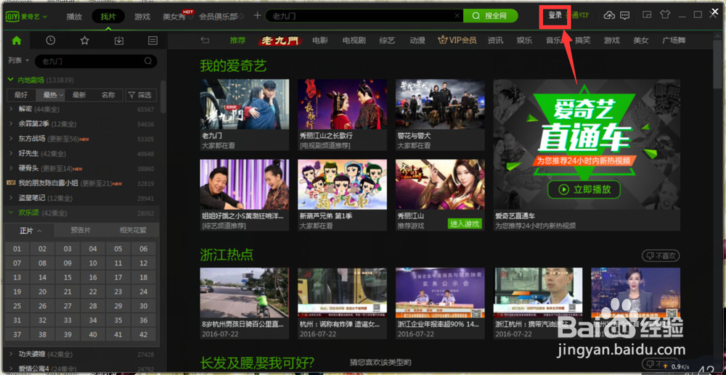Open the iQIYI logo main menu
The width and height of the screenshot is (726, 375).
(26, 16)
